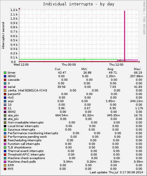This screenshot has width=147, height=176.
Task: Click ata_piix maximum value 16.76
Action: tap(138, 115)
